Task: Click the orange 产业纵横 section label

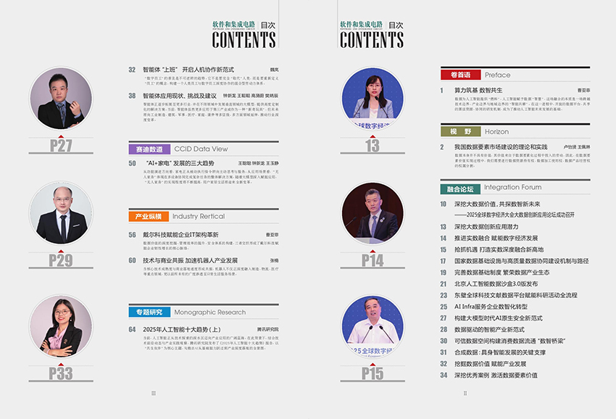Action: [148, 216]
